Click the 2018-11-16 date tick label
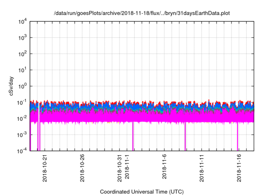 point(239,168)
